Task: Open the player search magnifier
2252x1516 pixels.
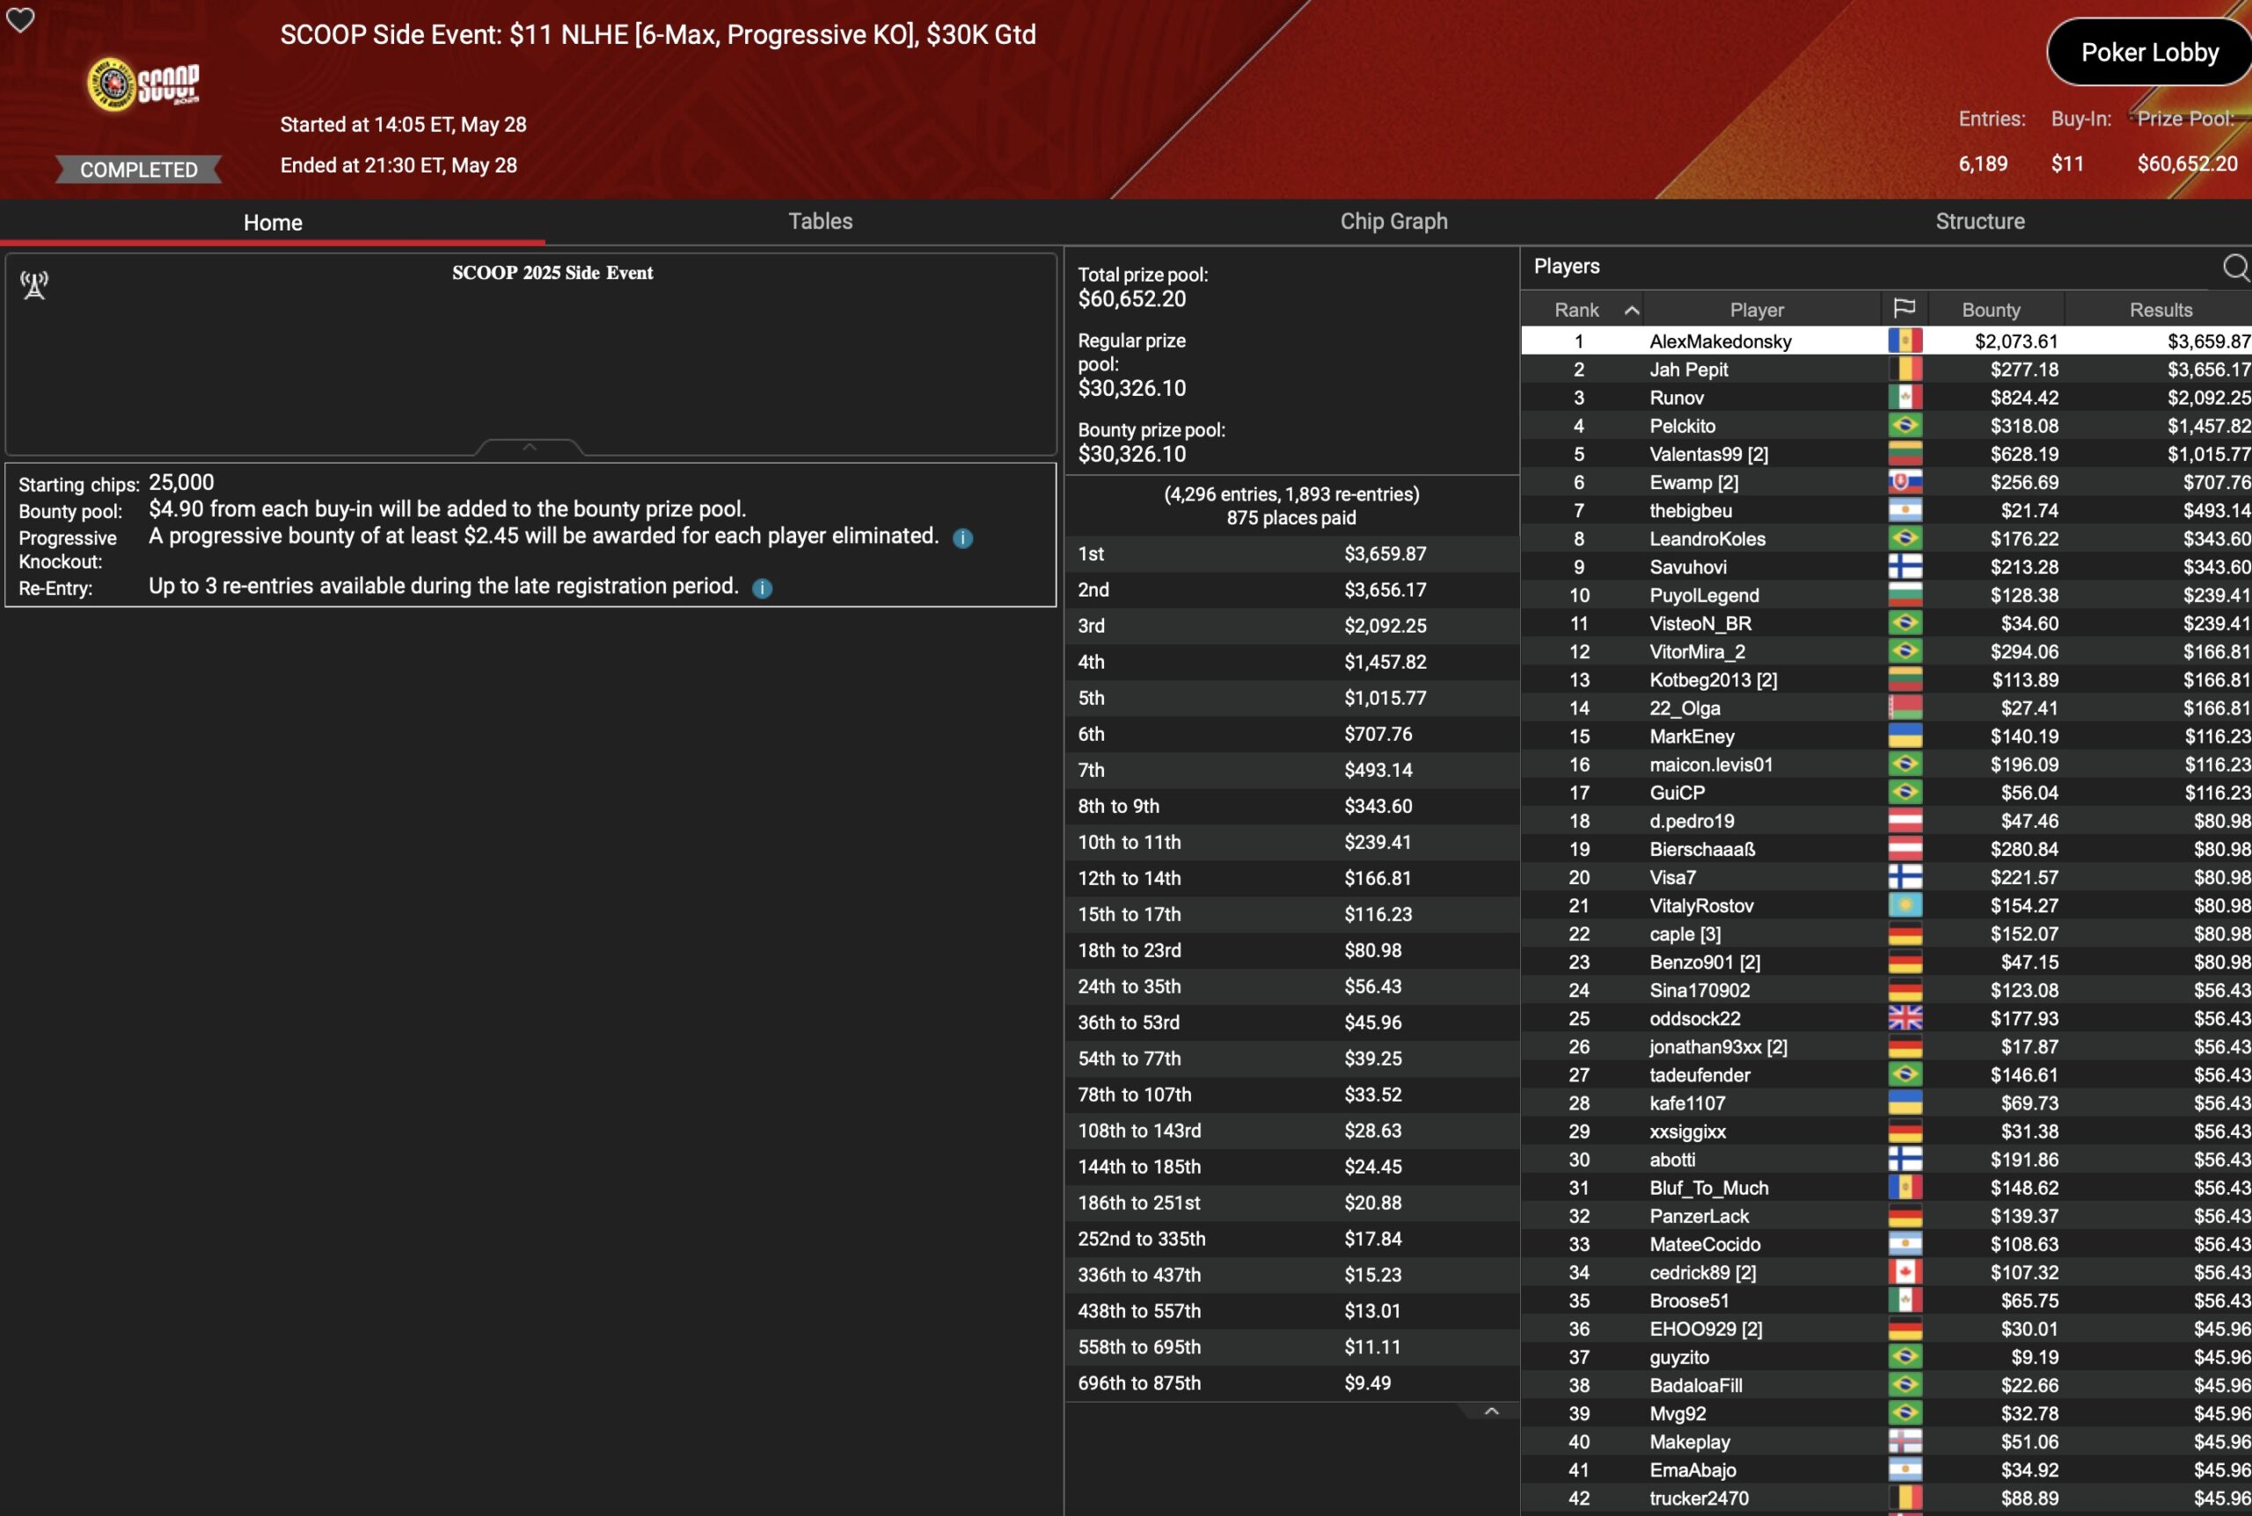Action: 2235,267
